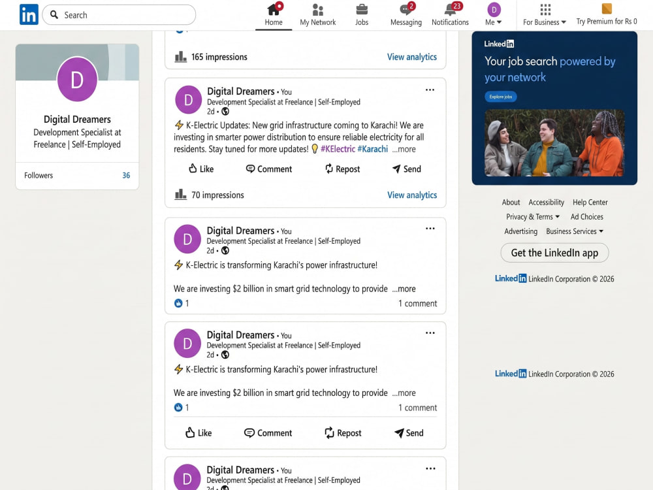This screenshot has height=490, width=653.
Task: Comment via the bottom action bar
Action: [x=268, y=433]
